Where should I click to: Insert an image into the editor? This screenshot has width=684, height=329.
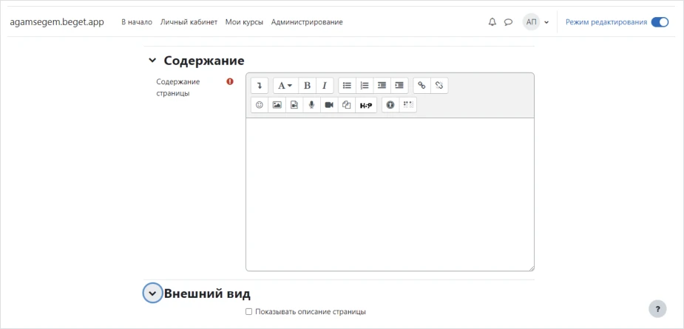coord(277,105)
